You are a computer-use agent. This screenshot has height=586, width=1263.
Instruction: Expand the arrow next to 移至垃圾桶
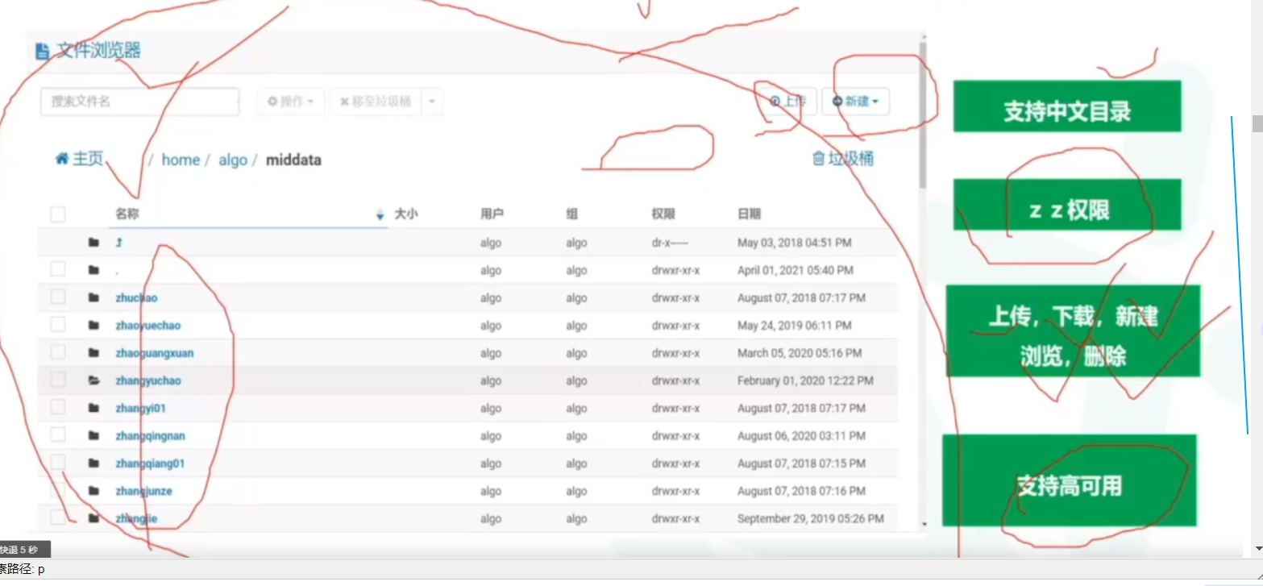click(432, 102)
